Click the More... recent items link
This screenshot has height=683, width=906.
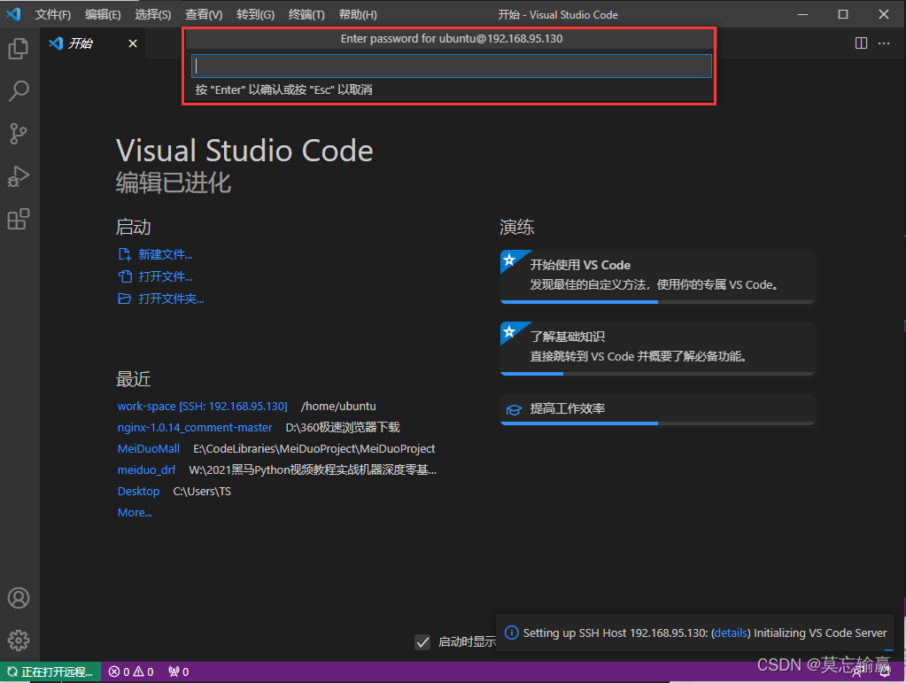[x=135, y=513]
